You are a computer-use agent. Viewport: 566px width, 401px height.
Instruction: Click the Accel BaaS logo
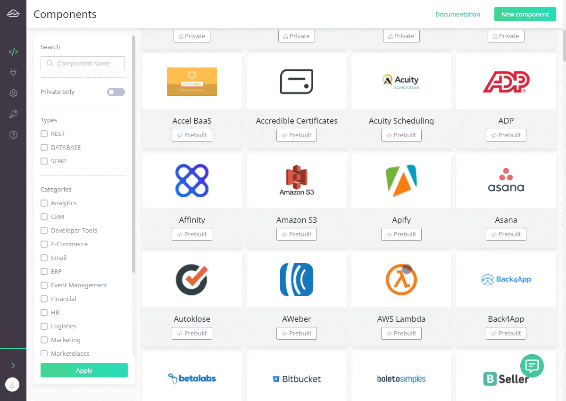pos(192,82)
